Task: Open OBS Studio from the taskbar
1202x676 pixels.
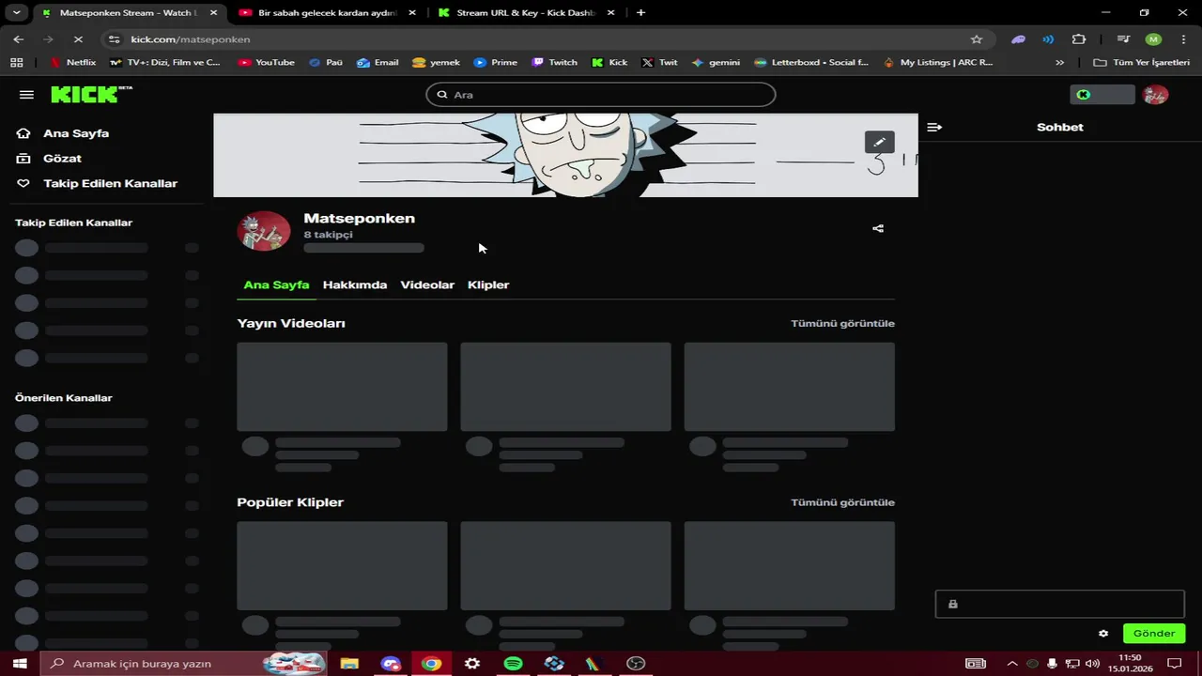Action: coord(636,664)
